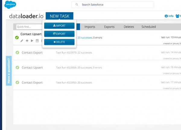Open the NEW TASK menu
181x130 pixels.
click(59, 16)
